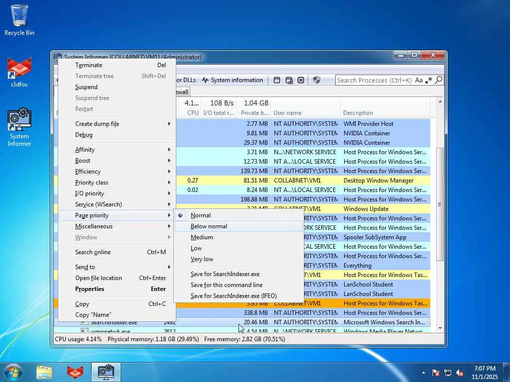Click the shield toolbar icon
The image size is (510, 382).
[316, 80]
